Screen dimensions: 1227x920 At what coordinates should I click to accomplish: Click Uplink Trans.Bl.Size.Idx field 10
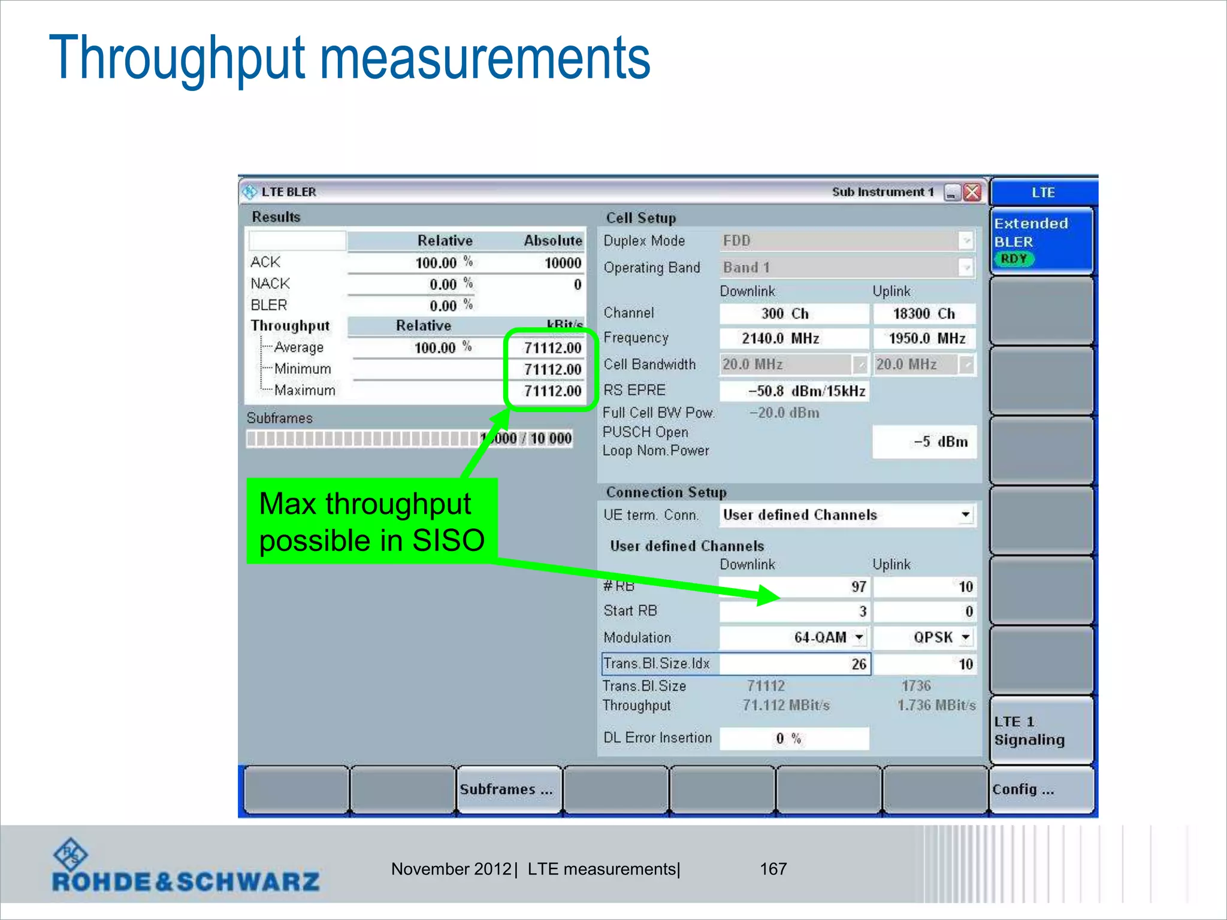(x=924, y=664)
